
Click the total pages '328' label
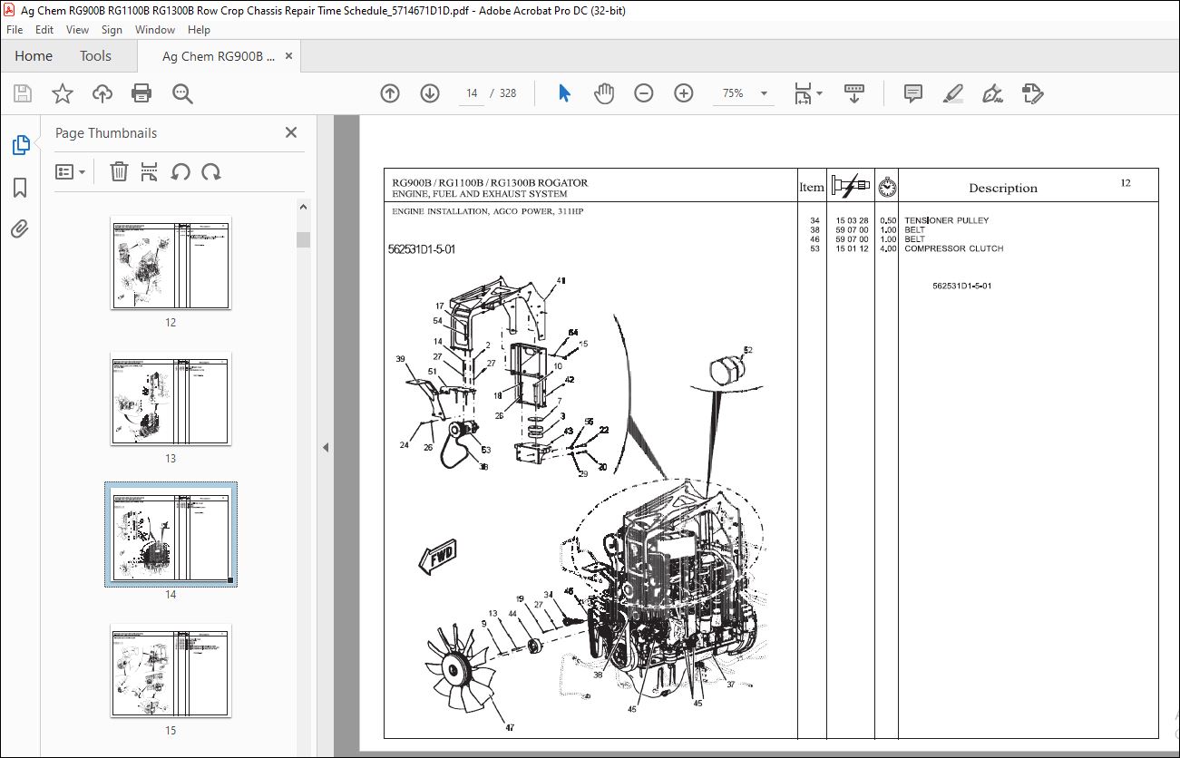click(x=508, y=93)
